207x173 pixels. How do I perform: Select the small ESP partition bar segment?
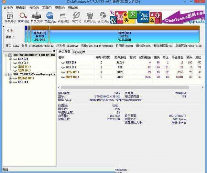pyautogui.click(x=26, y=34)
